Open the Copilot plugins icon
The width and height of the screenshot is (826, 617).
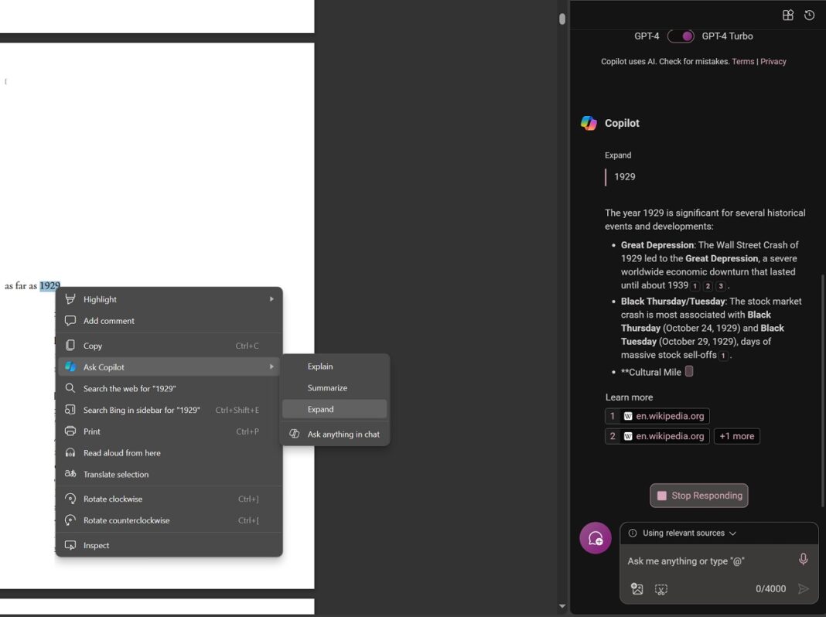(787, 14)
